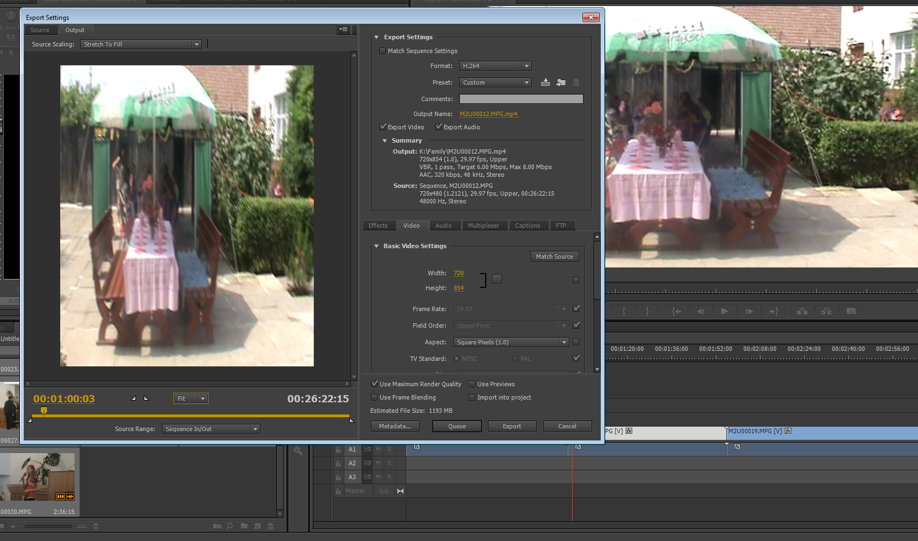Switch to the Source tab

click(x=40, y=30)
